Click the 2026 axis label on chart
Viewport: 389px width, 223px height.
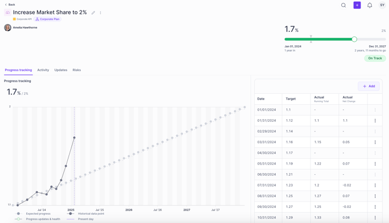pos(129,210)
